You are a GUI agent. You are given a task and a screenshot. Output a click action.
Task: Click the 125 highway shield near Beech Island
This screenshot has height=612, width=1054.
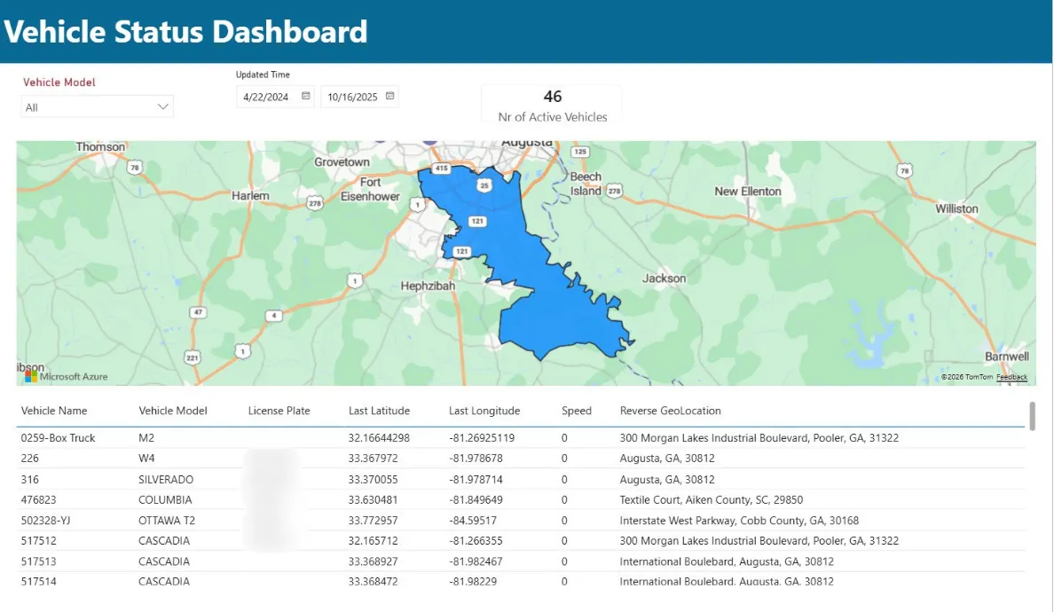coord(580,151)
